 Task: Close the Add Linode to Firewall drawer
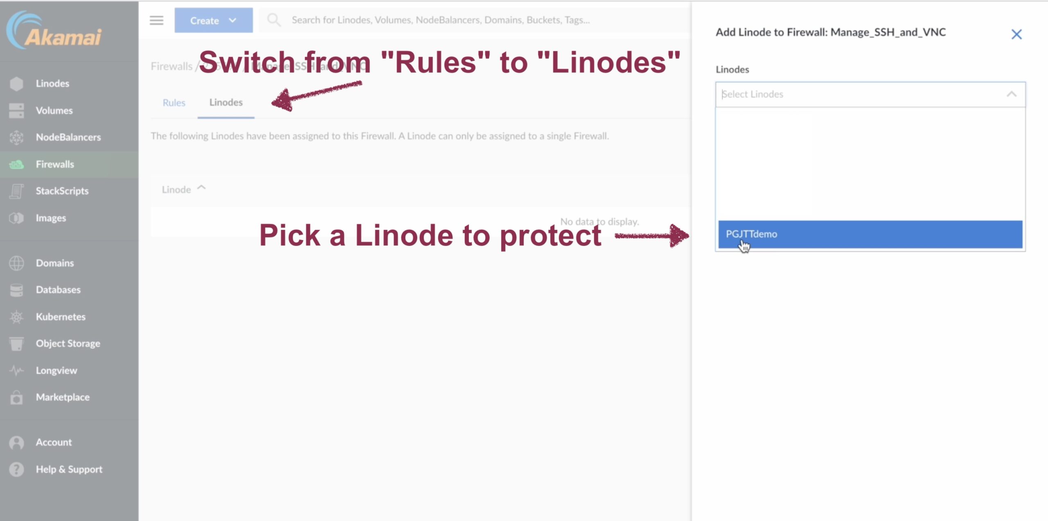coord(1016,34)
